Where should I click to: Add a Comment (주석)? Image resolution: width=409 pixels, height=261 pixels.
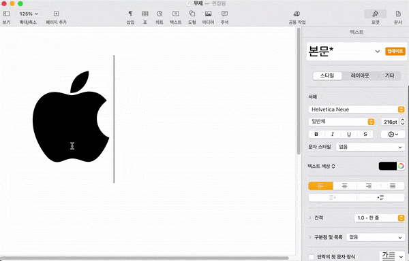[x=224, y=14]
